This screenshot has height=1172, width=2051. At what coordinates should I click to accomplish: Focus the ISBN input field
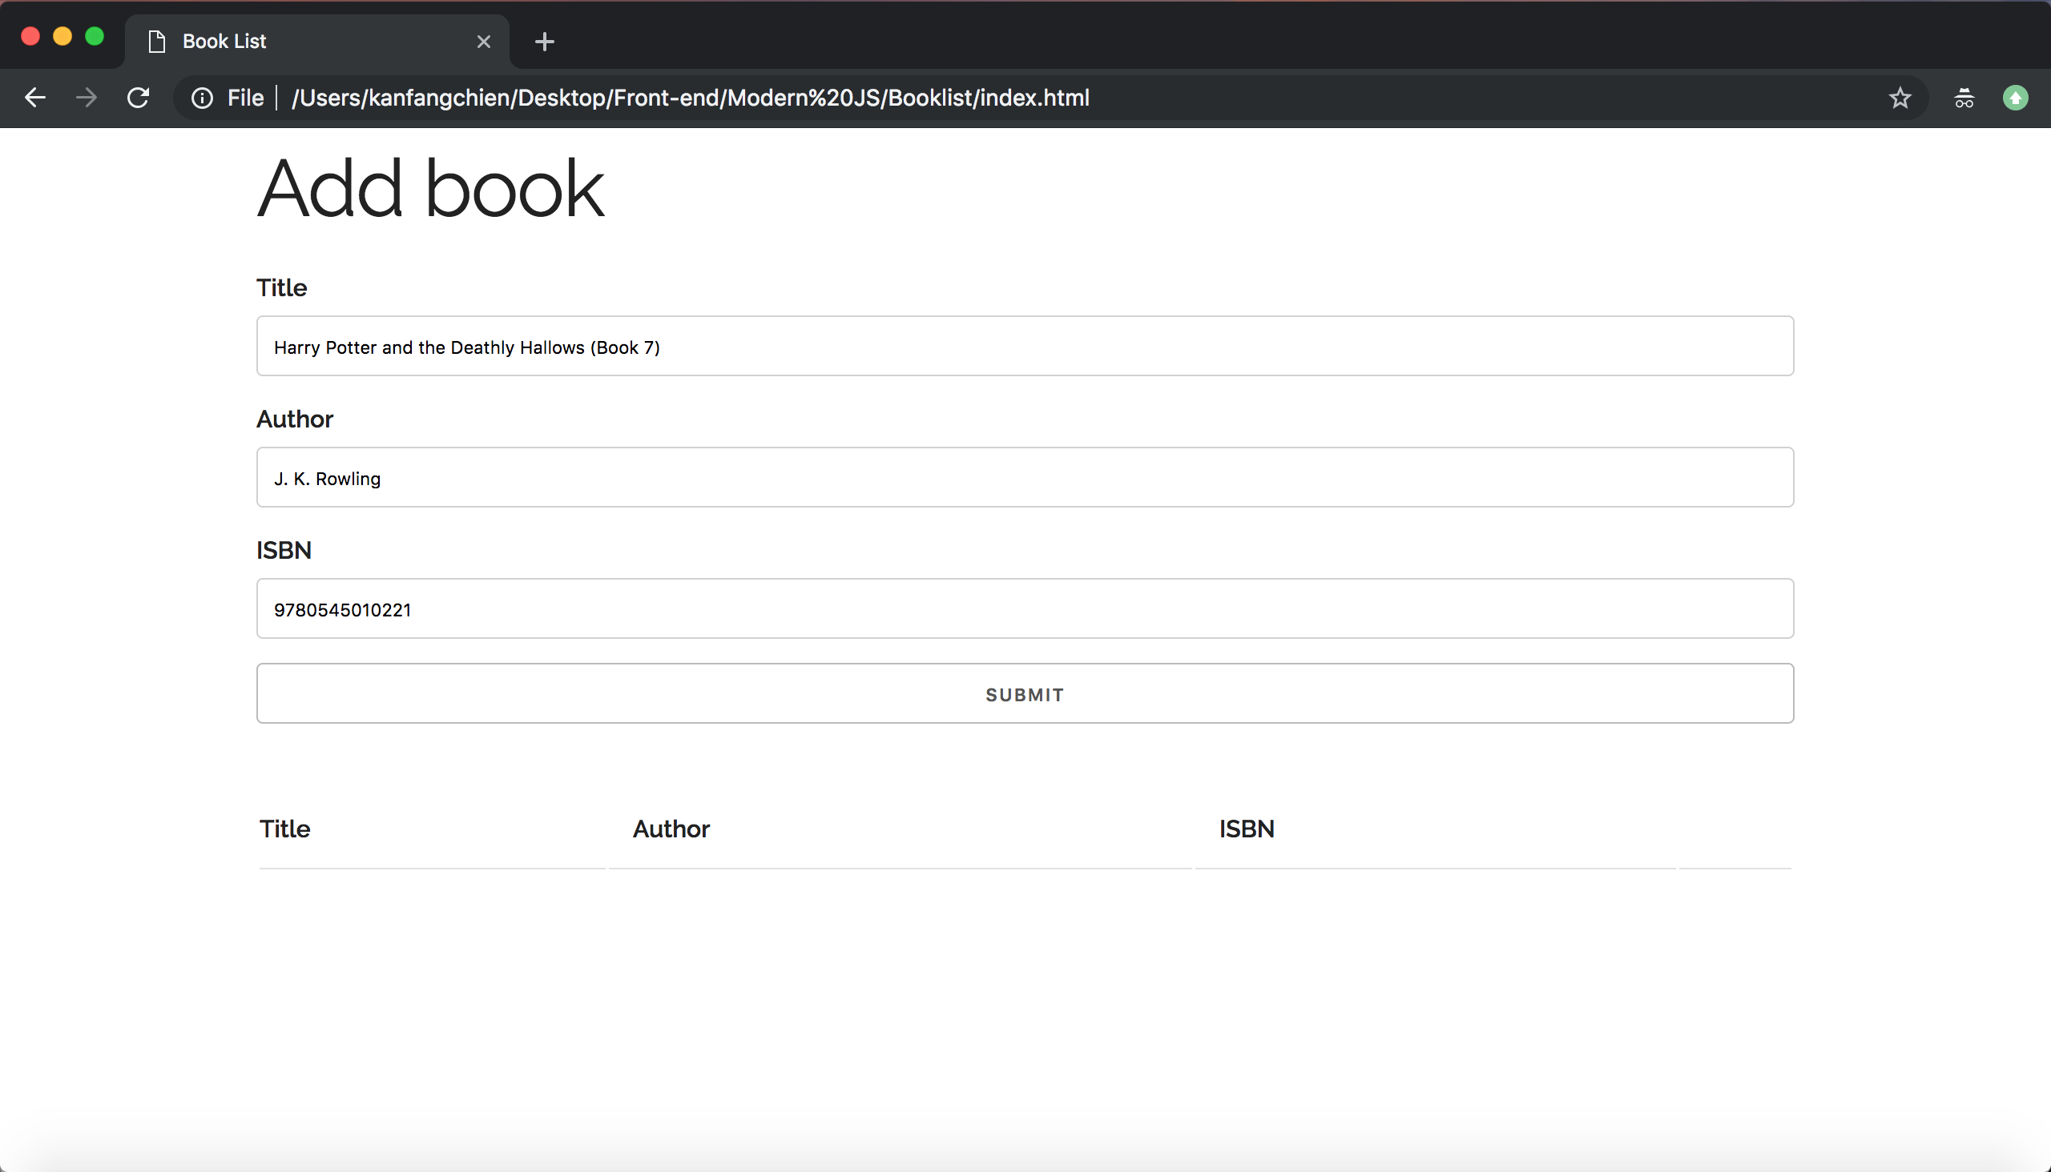click(x=1025, y=608)
